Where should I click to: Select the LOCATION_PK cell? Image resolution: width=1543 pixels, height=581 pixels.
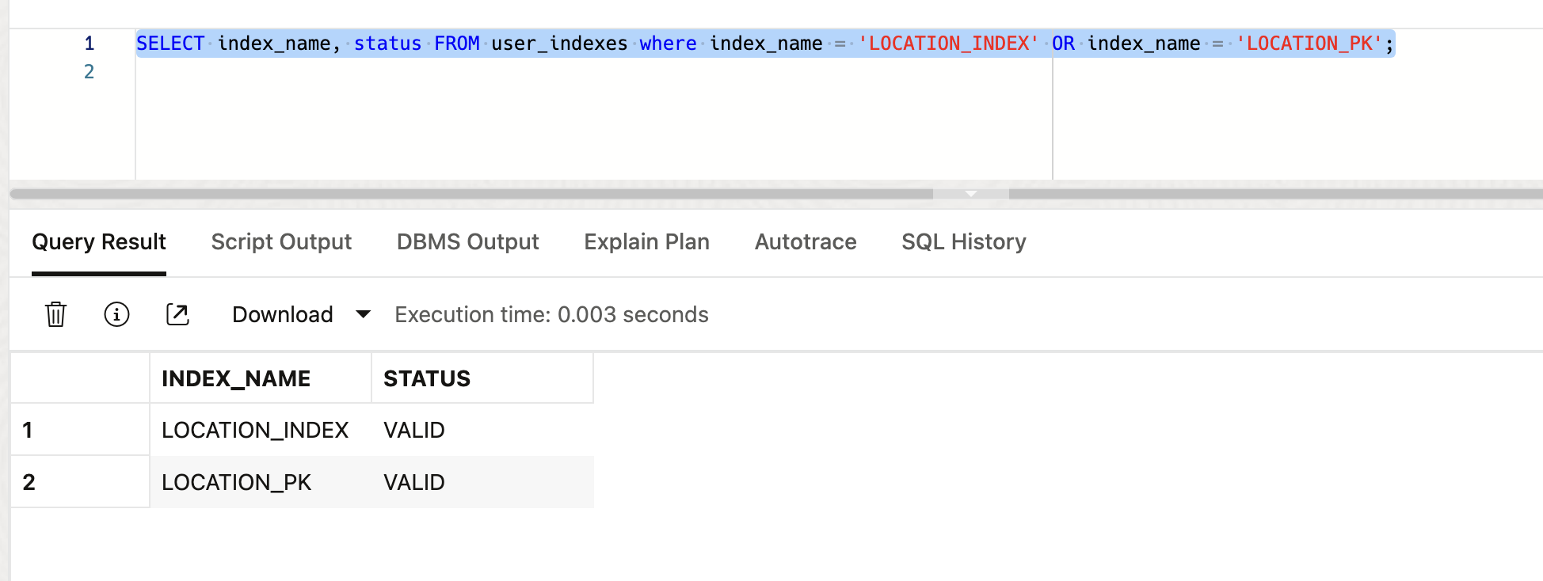click(x=261, y=482)
